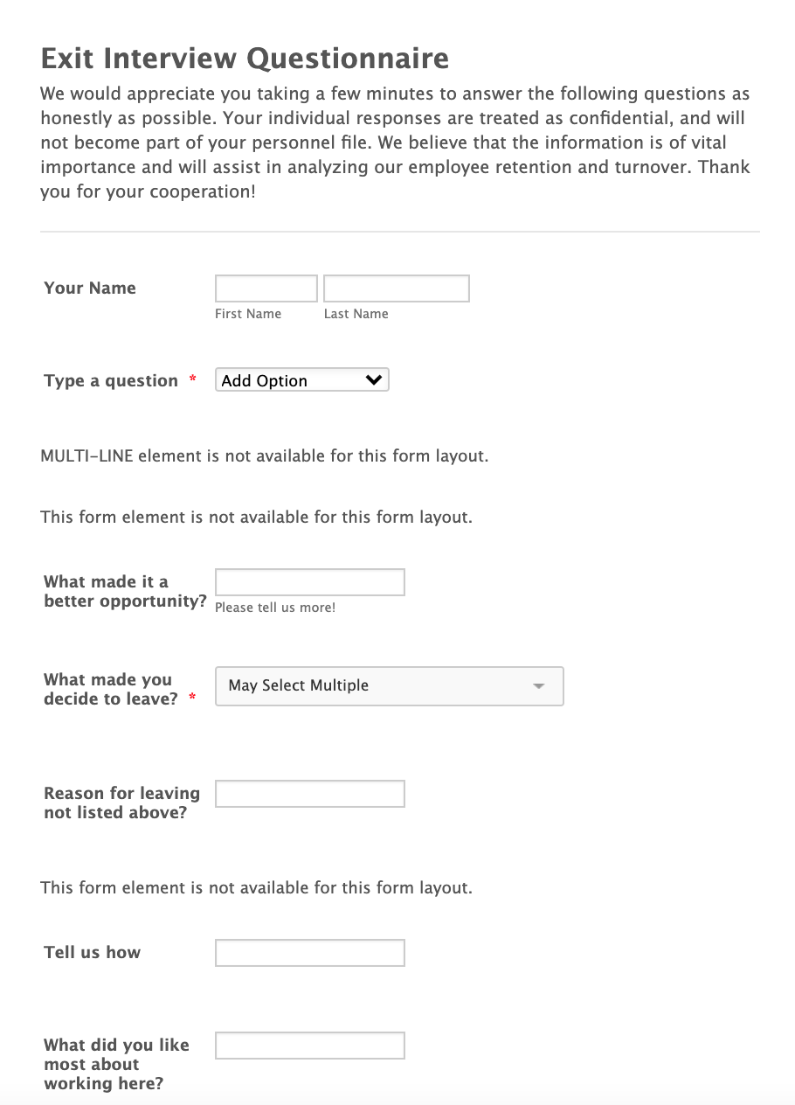The width and height of the screenshot is (795, 1105).
Task: Click the Reason for leaving not listed label
Action: click(x=121, y=803)
